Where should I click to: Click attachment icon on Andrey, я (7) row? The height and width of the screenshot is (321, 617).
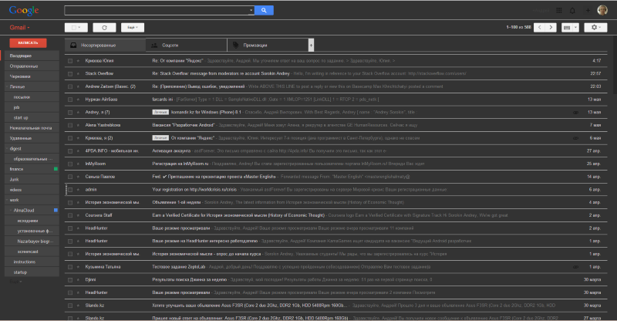pos(575,113)
